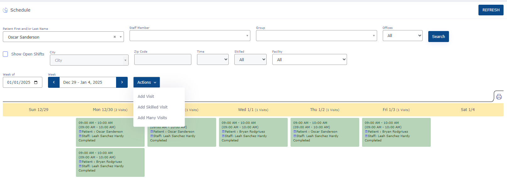Open the Time dropdown

tap(213, 59)
